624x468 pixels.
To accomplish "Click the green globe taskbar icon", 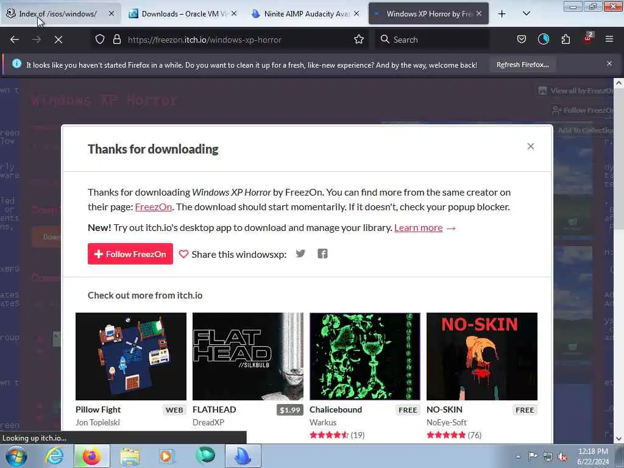I will point(205,456).
